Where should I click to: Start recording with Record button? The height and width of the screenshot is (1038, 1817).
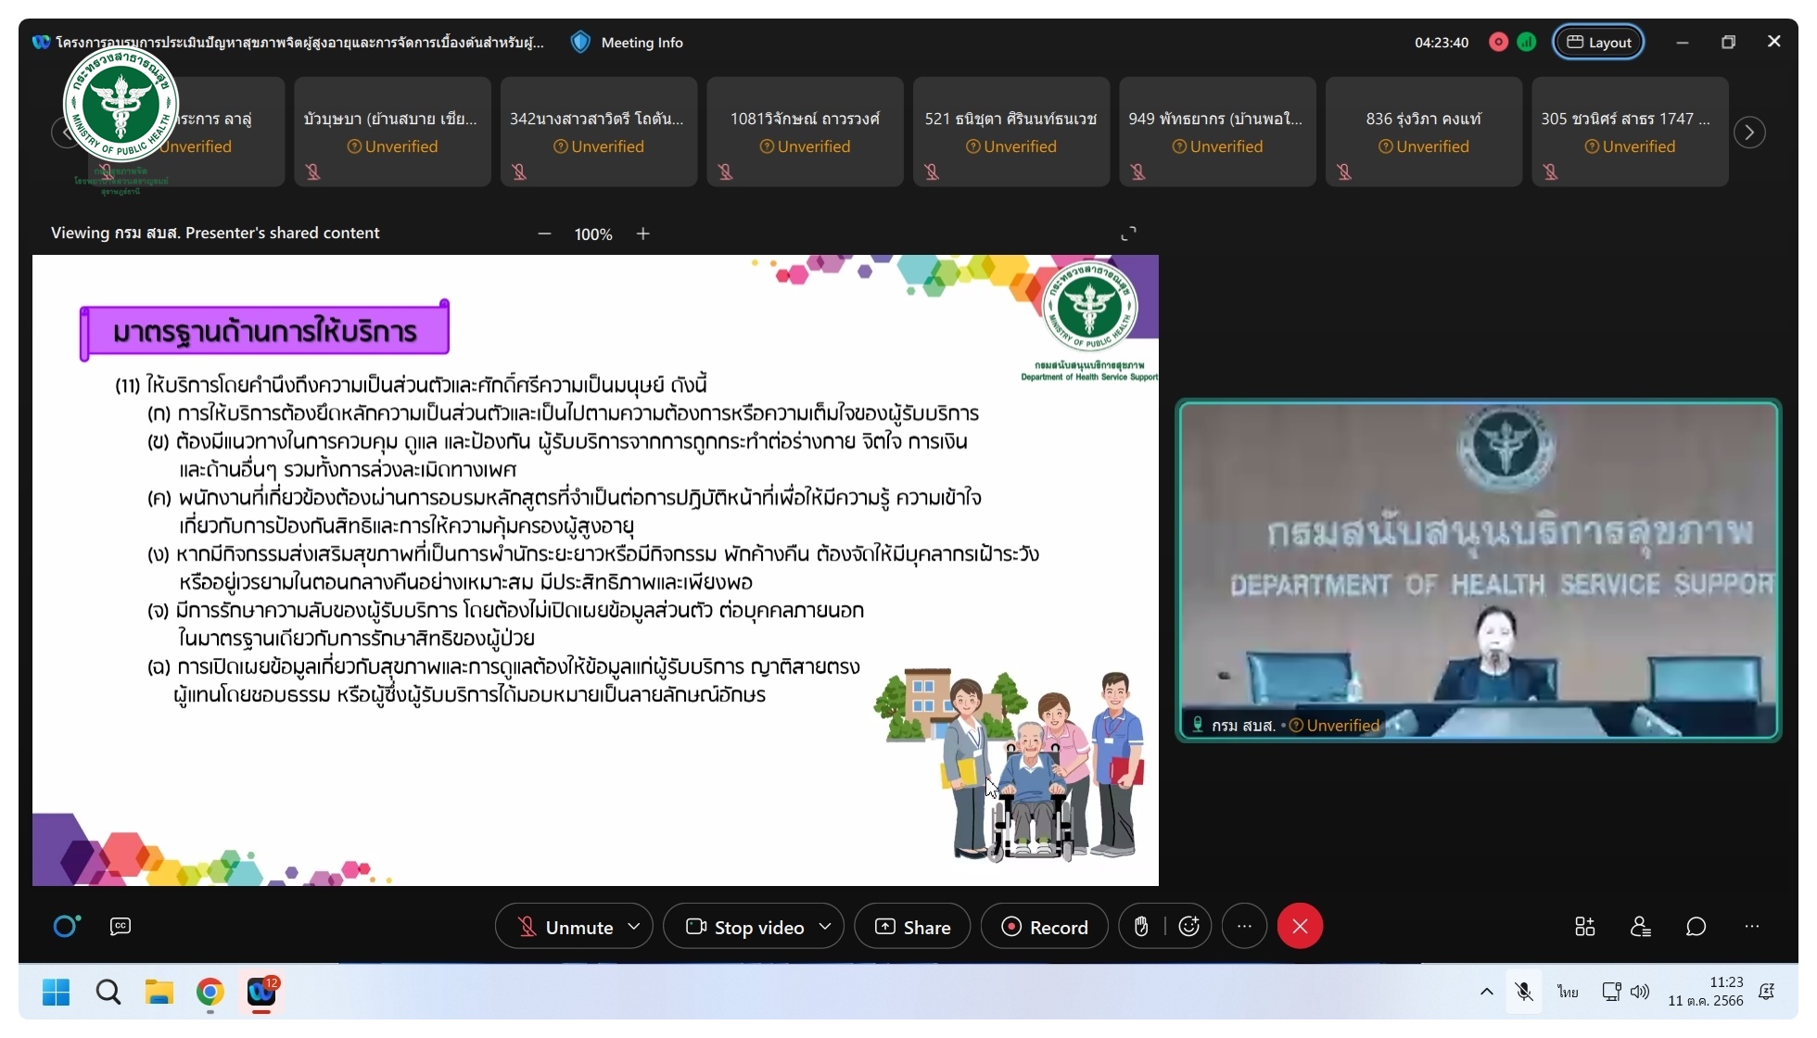tap(1044, 927)
